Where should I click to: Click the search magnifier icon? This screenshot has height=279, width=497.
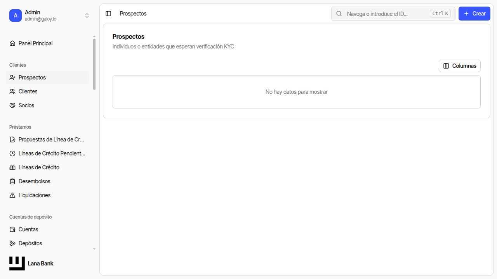point(339,14)
